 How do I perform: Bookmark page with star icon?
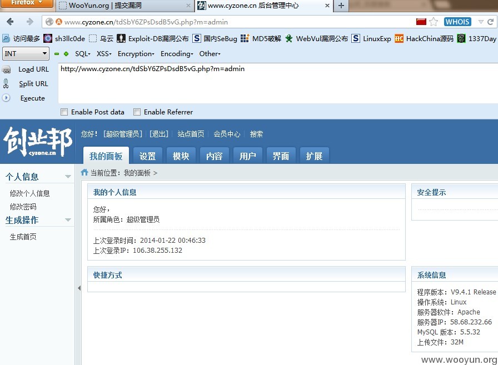(x=434, y=22)
